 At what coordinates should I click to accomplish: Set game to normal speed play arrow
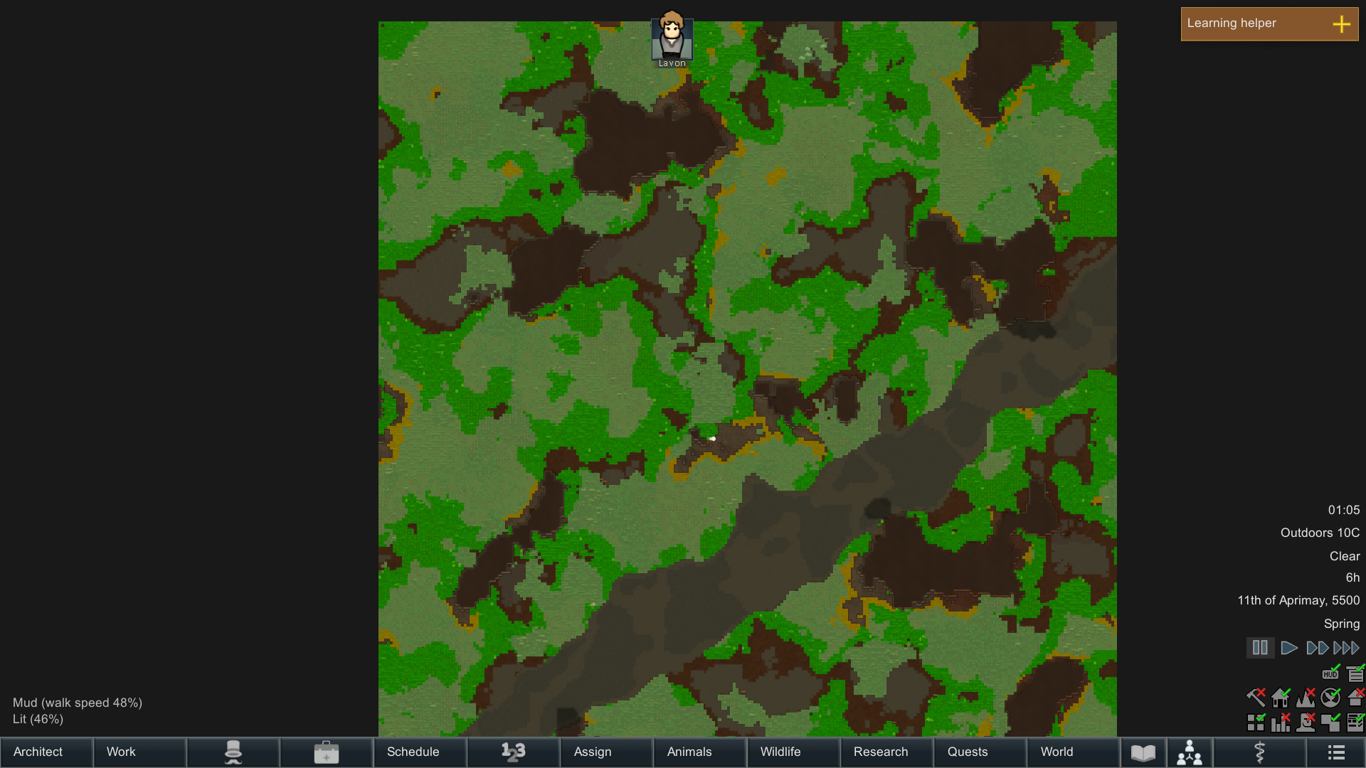(x=1288, y=648)
